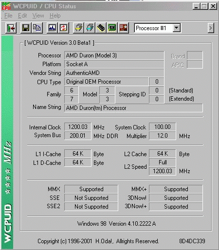This screenshot has height=250, width=219.
Task: Click the extended Family value 7
Action: coord(72,99)
